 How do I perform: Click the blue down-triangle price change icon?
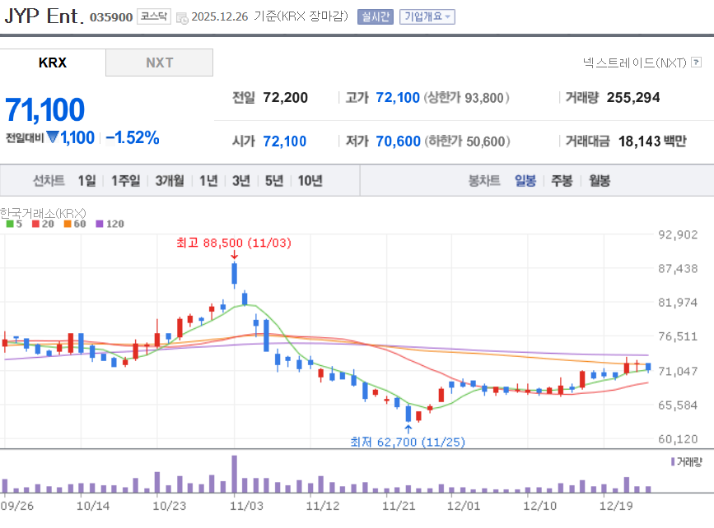pyautogui.click(x=53, y=137)
